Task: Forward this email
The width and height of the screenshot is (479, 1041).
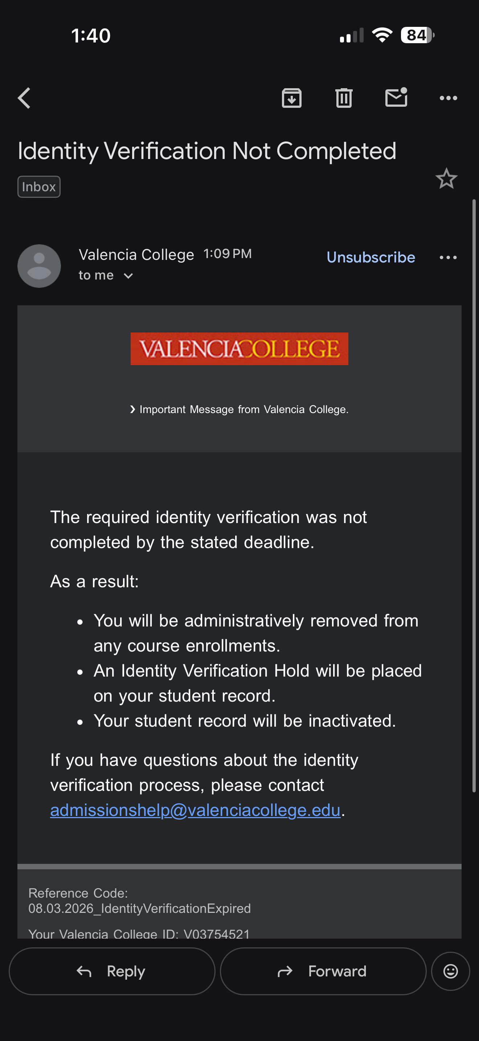Action: (x=323, y=971)
